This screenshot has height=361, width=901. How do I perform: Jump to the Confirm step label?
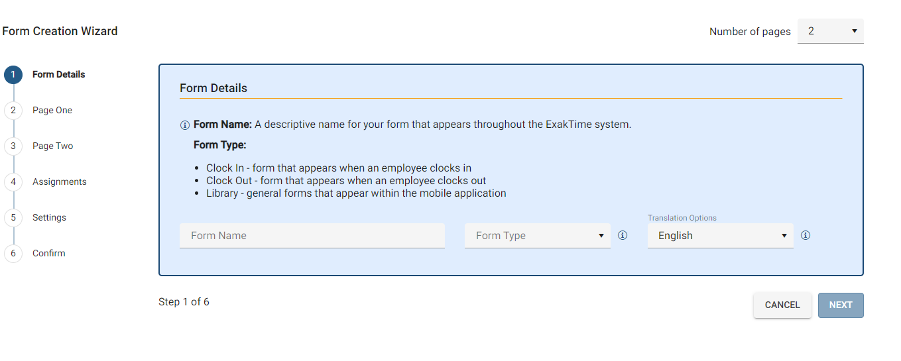49,254
